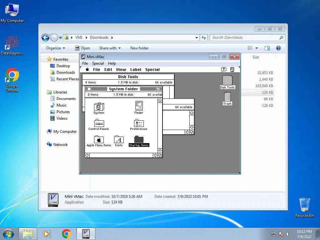Viewport: 320px width, 240px height.
Task: Click the Windows Explorer taskbar icon
Action: 28,234
